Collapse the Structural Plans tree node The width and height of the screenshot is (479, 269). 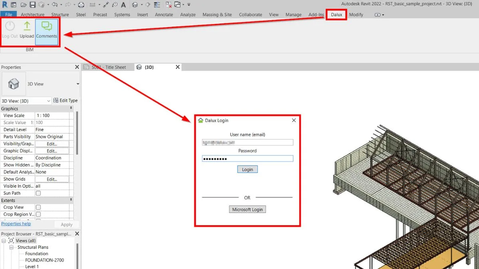10,247
